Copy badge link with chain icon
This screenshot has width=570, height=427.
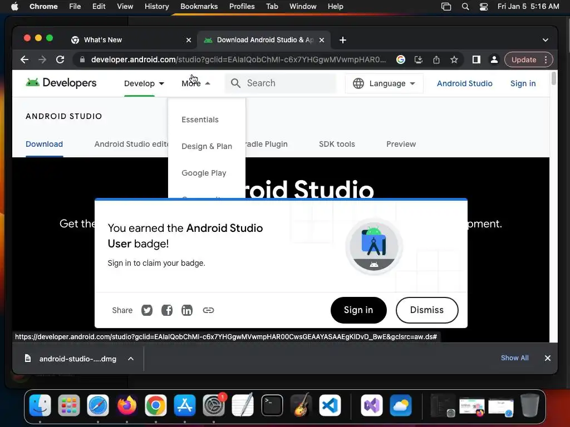tap(208, 310)
